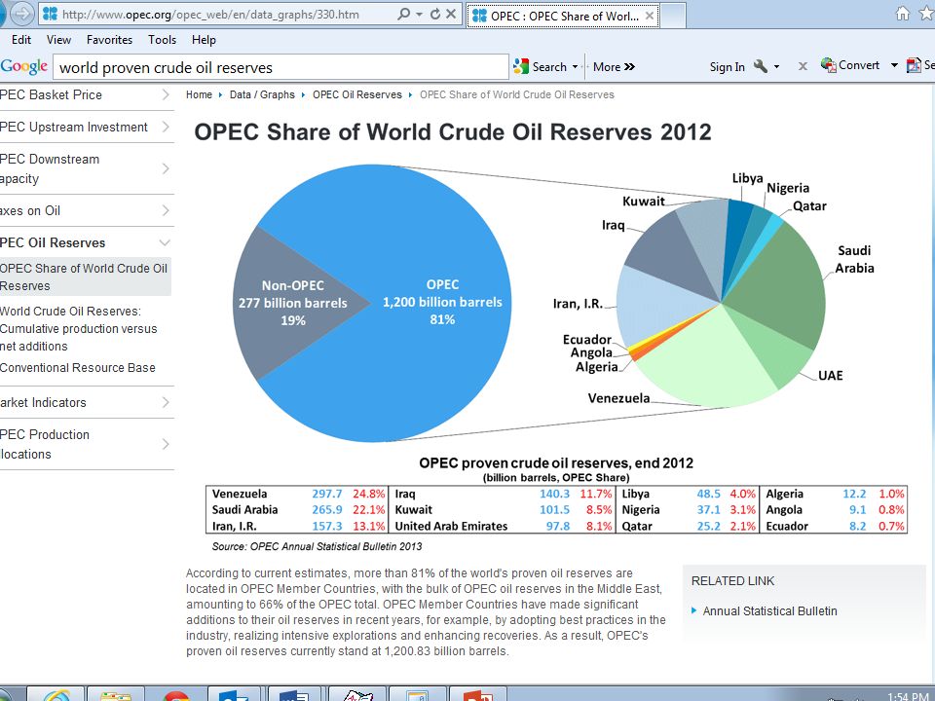This screenshot has height=701, width=935.
Task: Open the Favorites menu
Action: tap(109, 40)
